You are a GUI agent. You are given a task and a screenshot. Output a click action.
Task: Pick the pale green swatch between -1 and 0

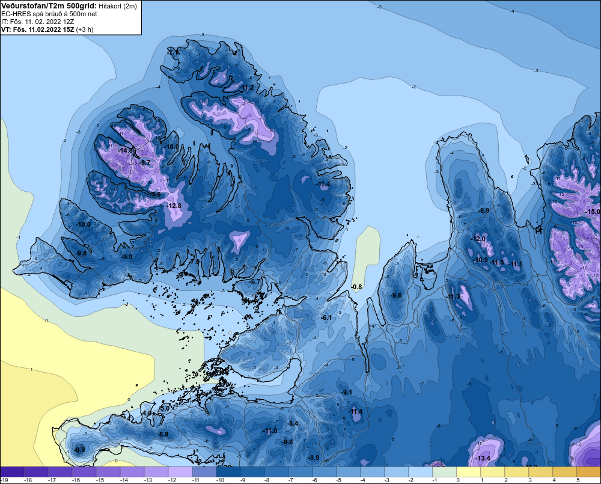(x=444, y=472)
